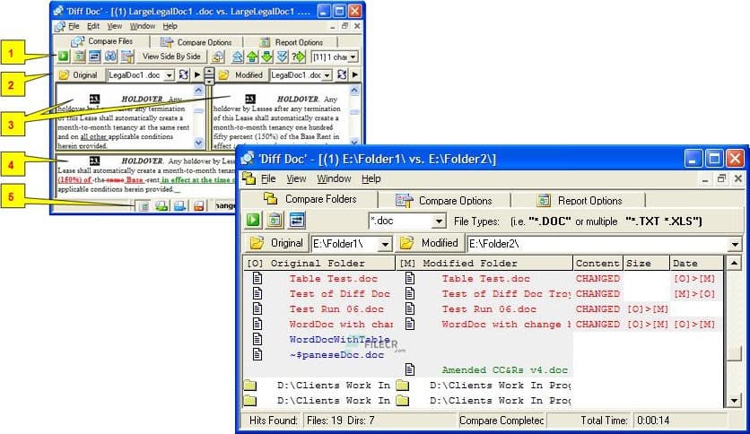Image resolution: width=750 pixels, height=434 pixels.
Task: Go to next difference using the green down arrow
Action: coord(267,56)
